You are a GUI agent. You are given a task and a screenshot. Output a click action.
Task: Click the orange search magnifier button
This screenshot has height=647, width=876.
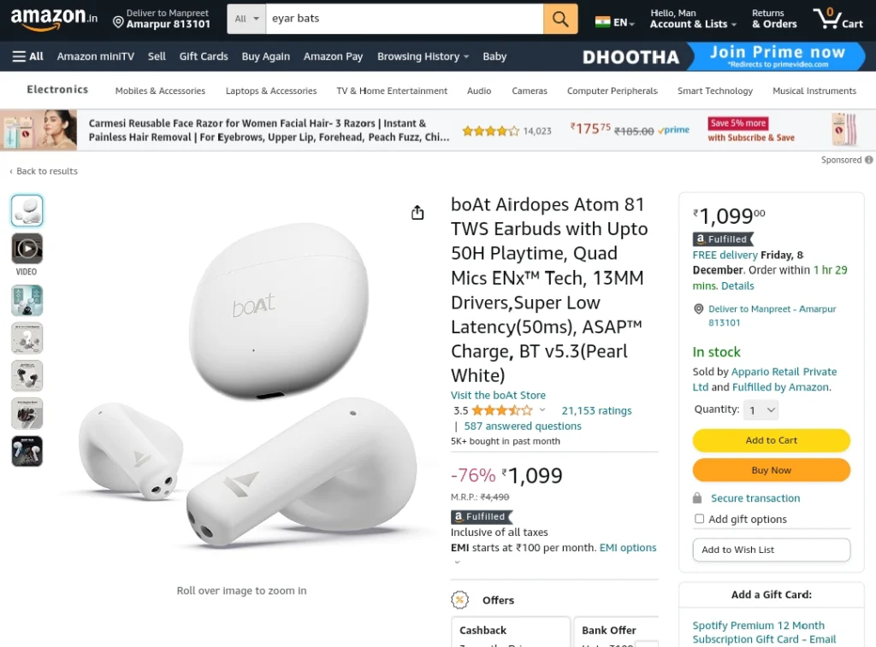tap(560, 19)
